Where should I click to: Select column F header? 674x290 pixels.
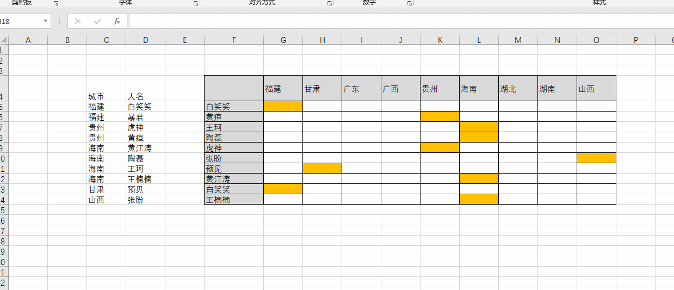point(234,40)
